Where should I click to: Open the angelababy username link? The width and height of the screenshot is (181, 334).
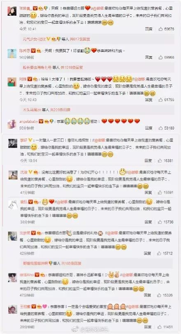pyautogui.click(x=28, y=121)
